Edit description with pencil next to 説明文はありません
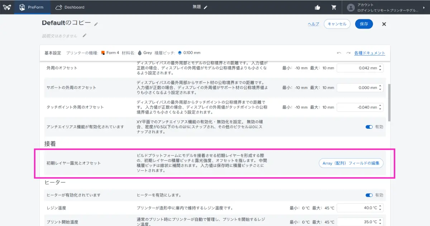 pyautogui.click(x=85, y=36)
